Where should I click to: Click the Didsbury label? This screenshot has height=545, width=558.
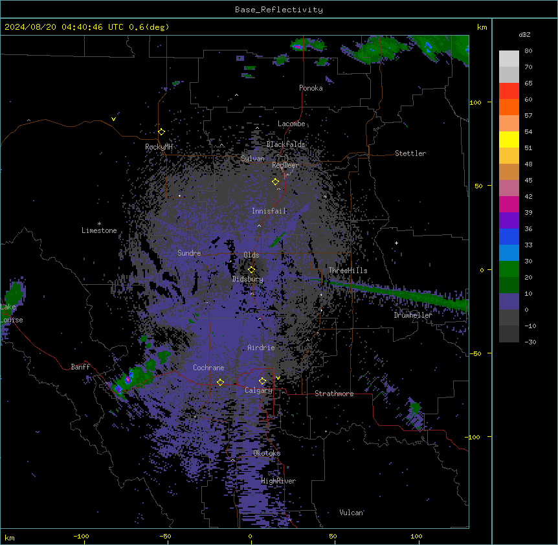click(x=248, y=279)
